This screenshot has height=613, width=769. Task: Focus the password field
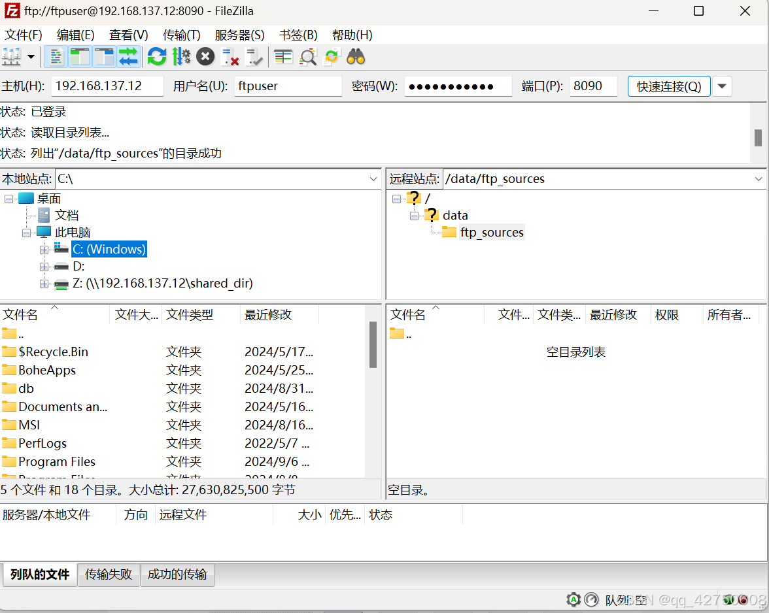pos(458,86)
